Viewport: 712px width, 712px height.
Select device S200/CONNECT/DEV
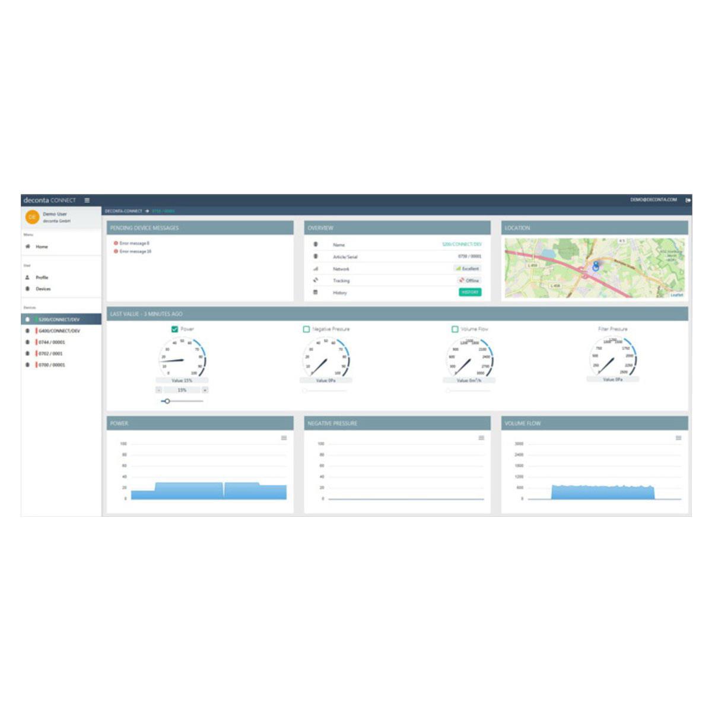coord(61,319)
